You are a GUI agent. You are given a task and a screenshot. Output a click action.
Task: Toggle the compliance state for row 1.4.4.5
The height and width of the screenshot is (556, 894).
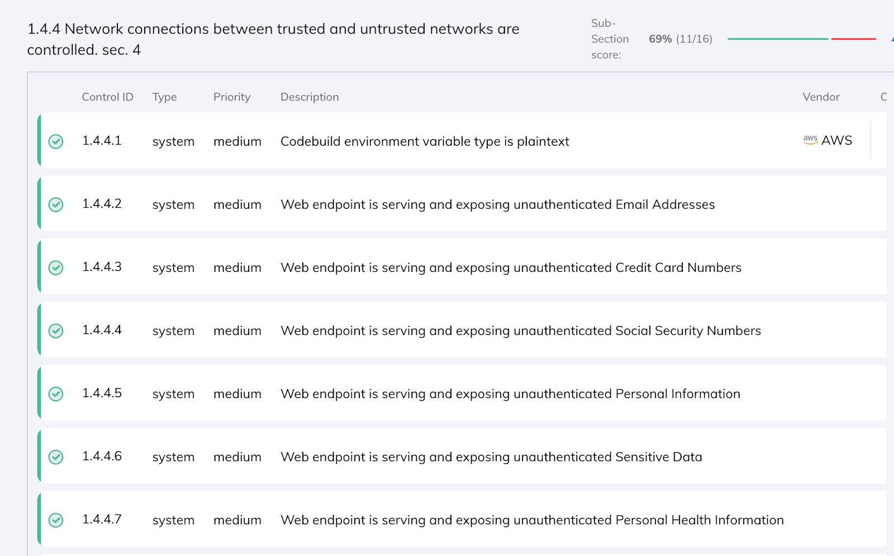click(x=56, y=394)
